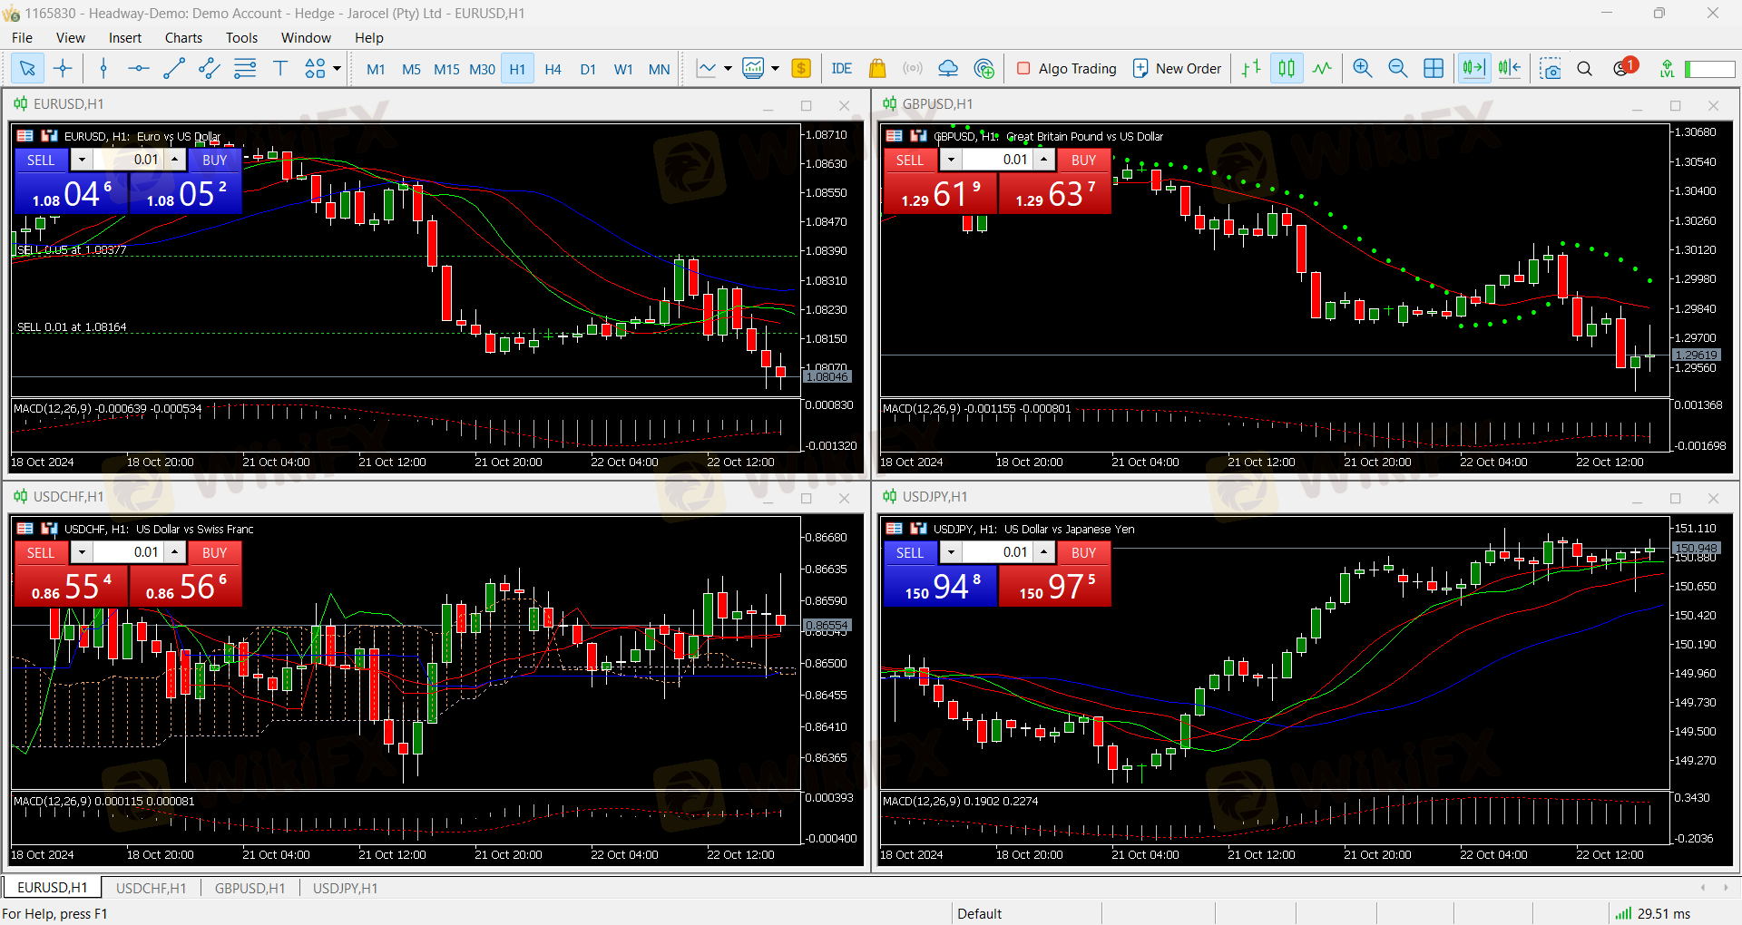Click the yellow dollar deposit icon
The image size is (1742, 925).
801,68
